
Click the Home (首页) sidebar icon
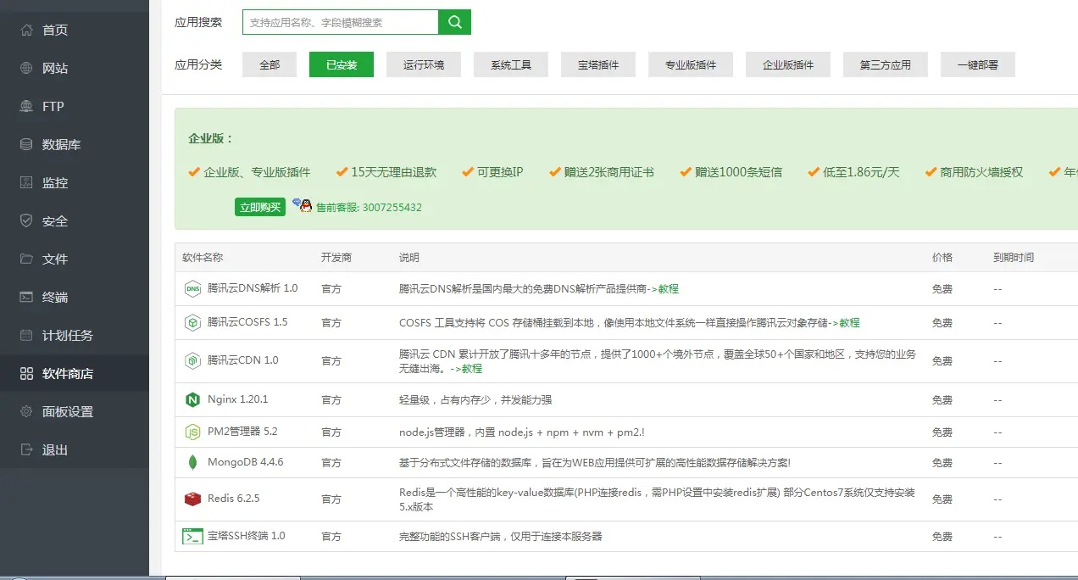click(x=26, y=30)
